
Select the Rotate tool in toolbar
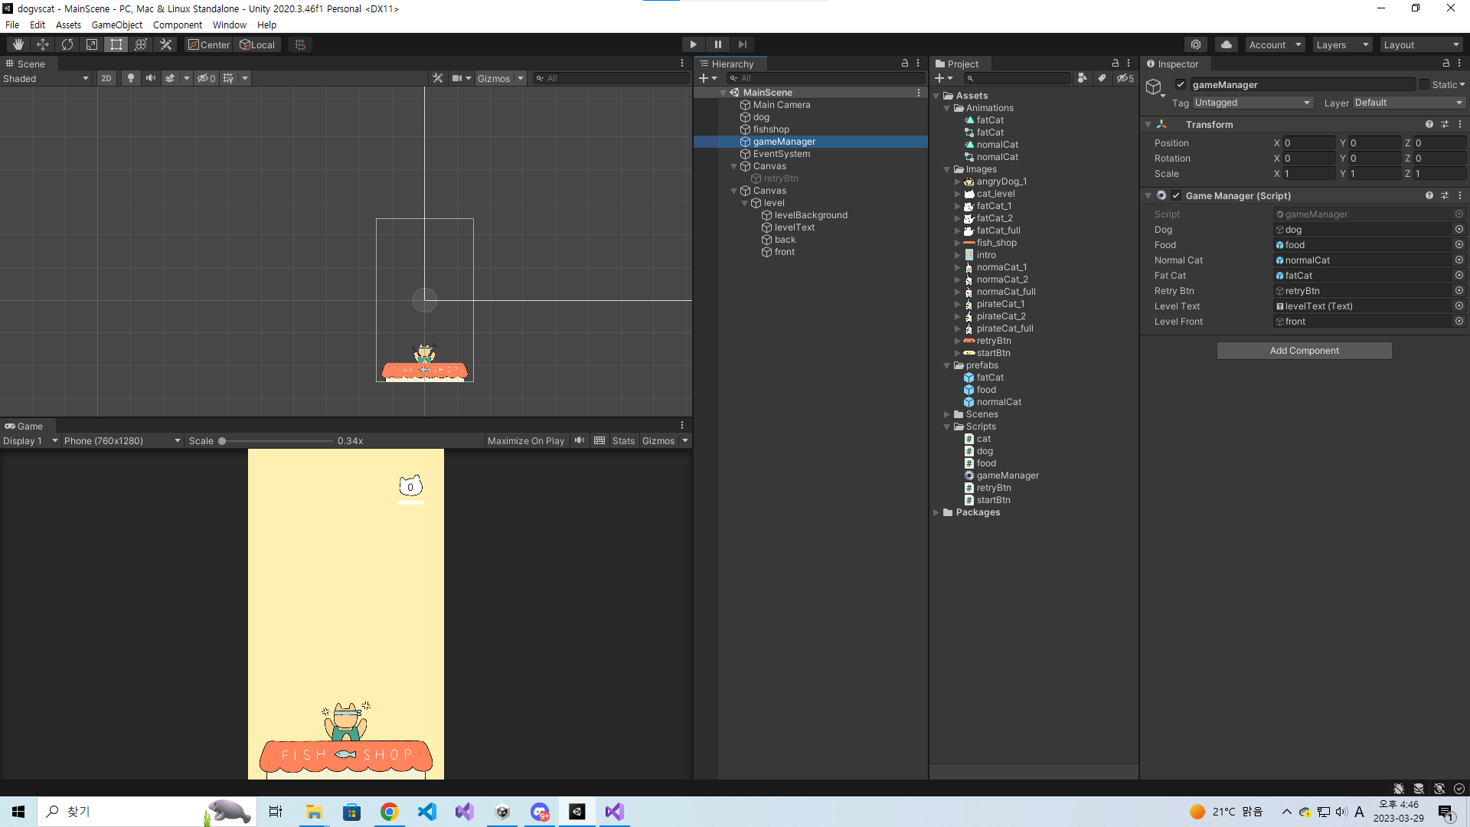(x=67, y=44)
